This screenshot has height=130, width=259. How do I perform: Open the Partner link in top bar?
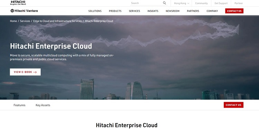(x=239, y=3)
